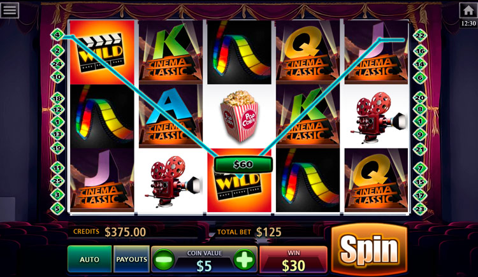
Task: Click the $60 win label
Action: tap(243, 164)
